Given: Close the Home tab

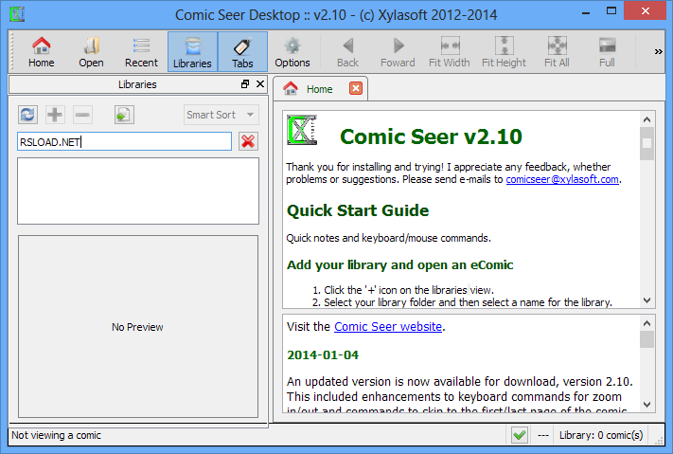Looking at the screenshot, I should pos(356,88).
